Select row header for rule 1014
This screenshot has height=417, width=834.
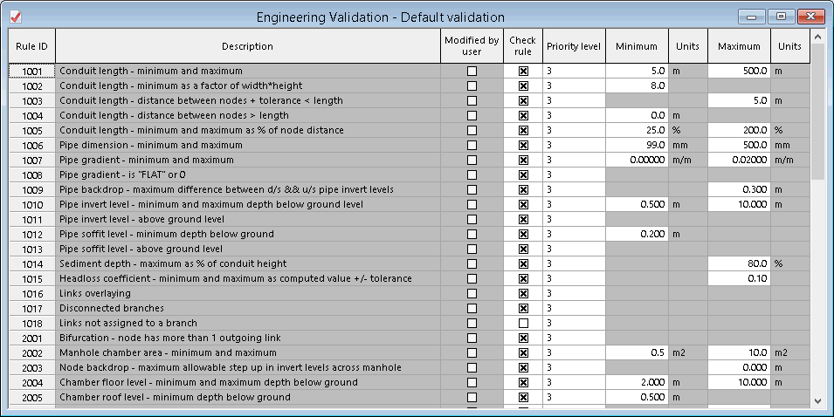(31, 263)
